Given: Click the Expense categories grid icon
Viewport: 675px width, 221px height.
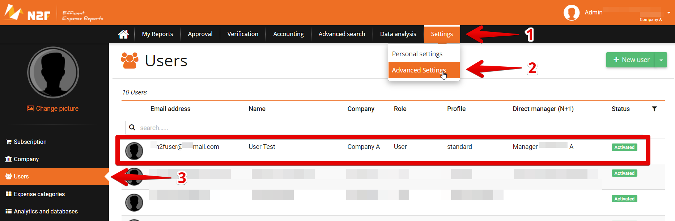Looking at the screenshot, I should [9, 194].
